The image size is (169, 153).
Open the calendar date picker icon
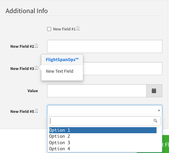click(154, 91)
